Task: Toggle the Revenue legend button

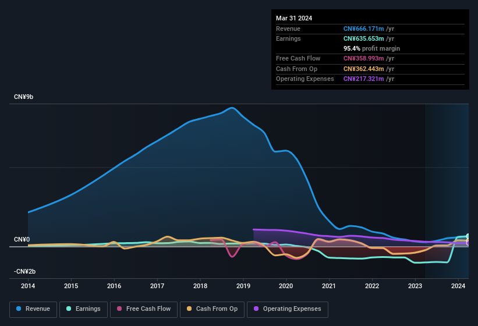Action: coord(33,309)
